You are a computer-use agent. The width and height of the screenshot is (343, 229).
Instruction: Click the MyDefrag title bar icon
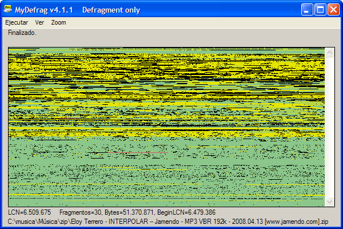[8, 9]
